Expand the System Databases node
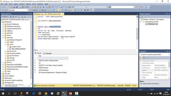 tap(3, 24)
